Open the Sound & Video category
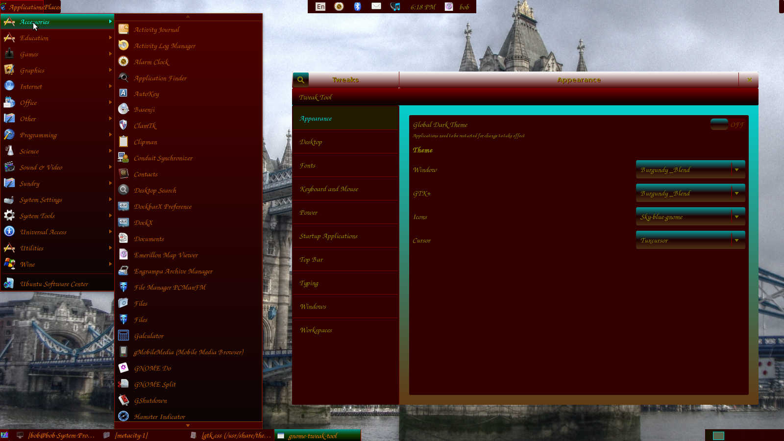The height and width of the screenshot is (441, 784). [x=57, y=167]
